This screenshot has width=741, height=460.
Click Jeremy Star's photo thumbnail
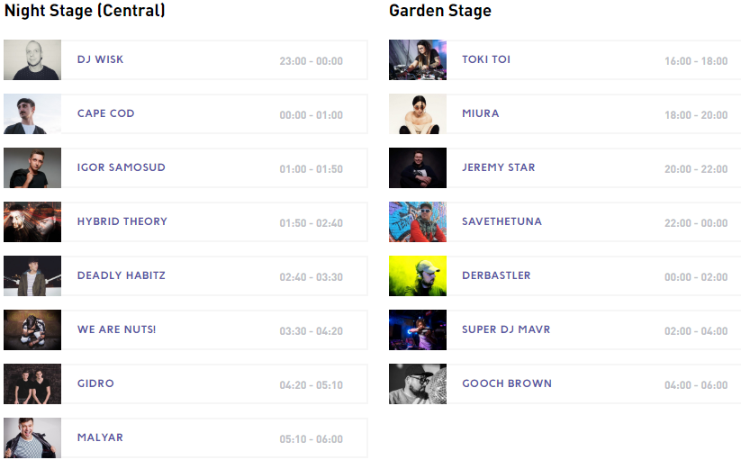tap(418, 168)
